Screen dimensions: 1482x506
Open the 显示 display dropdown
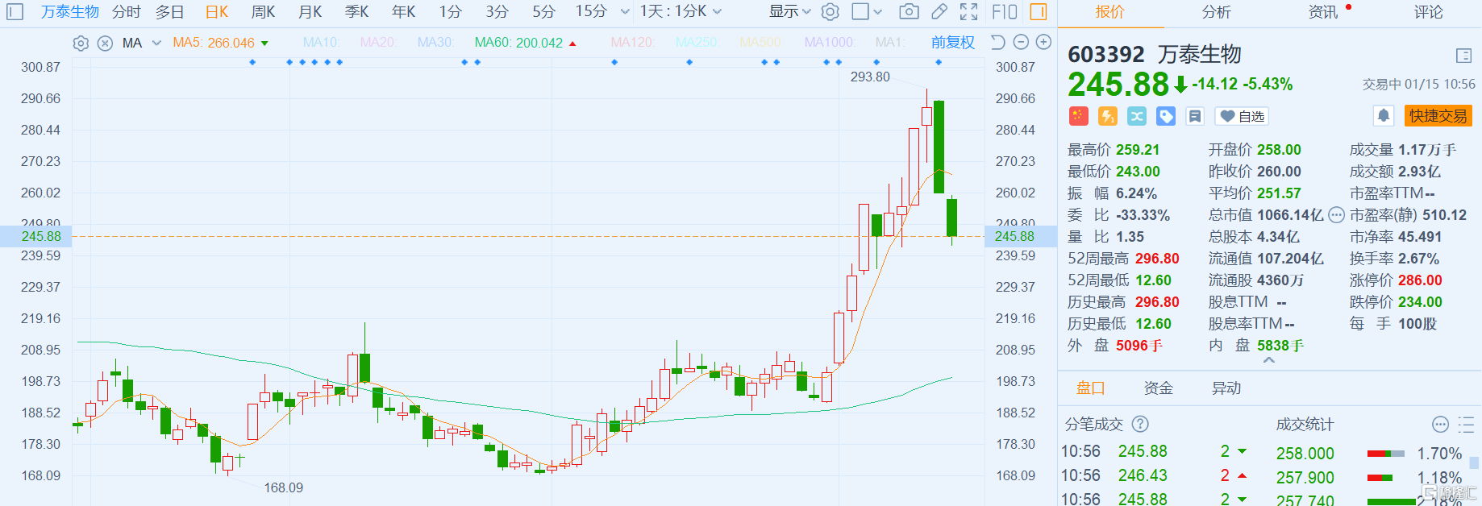click(x=789, y=12)
